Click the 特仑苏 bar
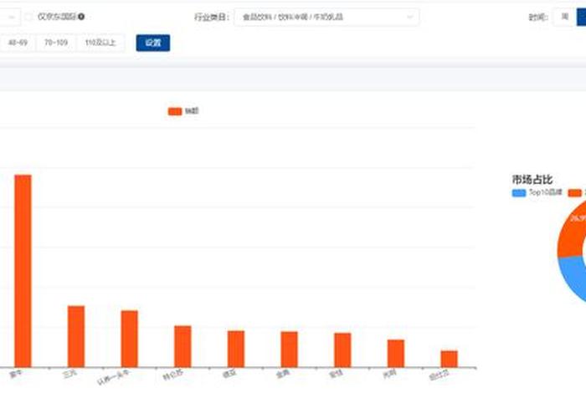The width and height of the screenshot is (586, 393). click(182, 346)
